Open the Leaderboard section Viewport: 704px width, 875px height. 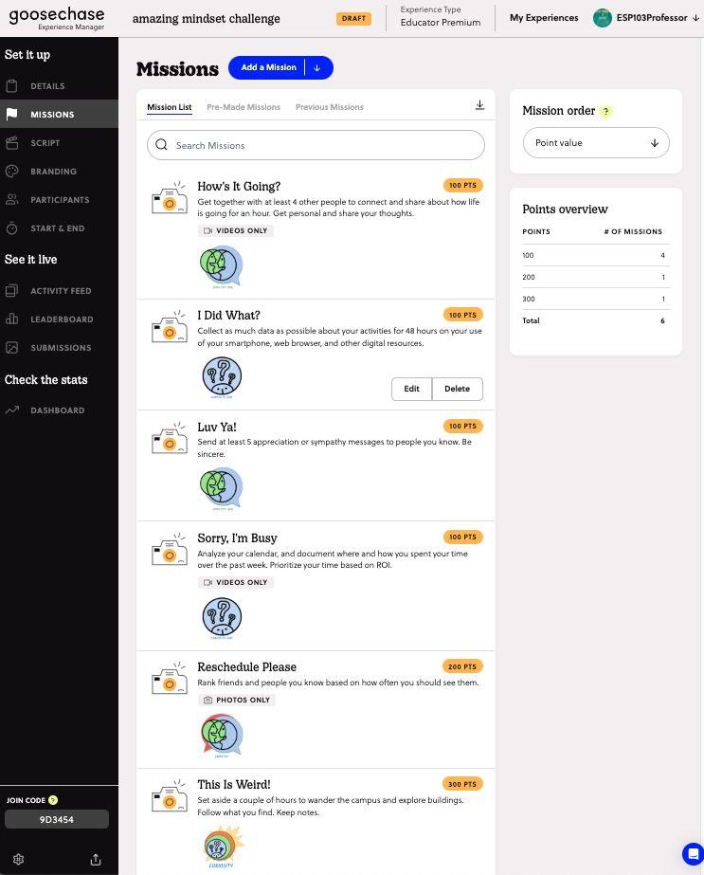point(62,319)
